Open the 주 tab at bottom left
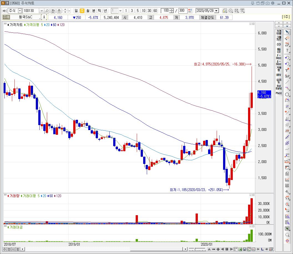This screenshot has width=293, height=254. [4, 249]
